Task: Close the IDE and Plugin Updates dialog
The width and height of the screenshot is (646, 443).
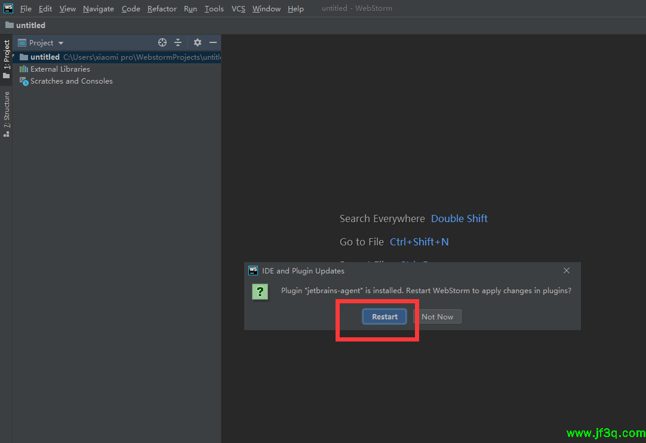Action: pyautogui.click(x=567, y=270)
